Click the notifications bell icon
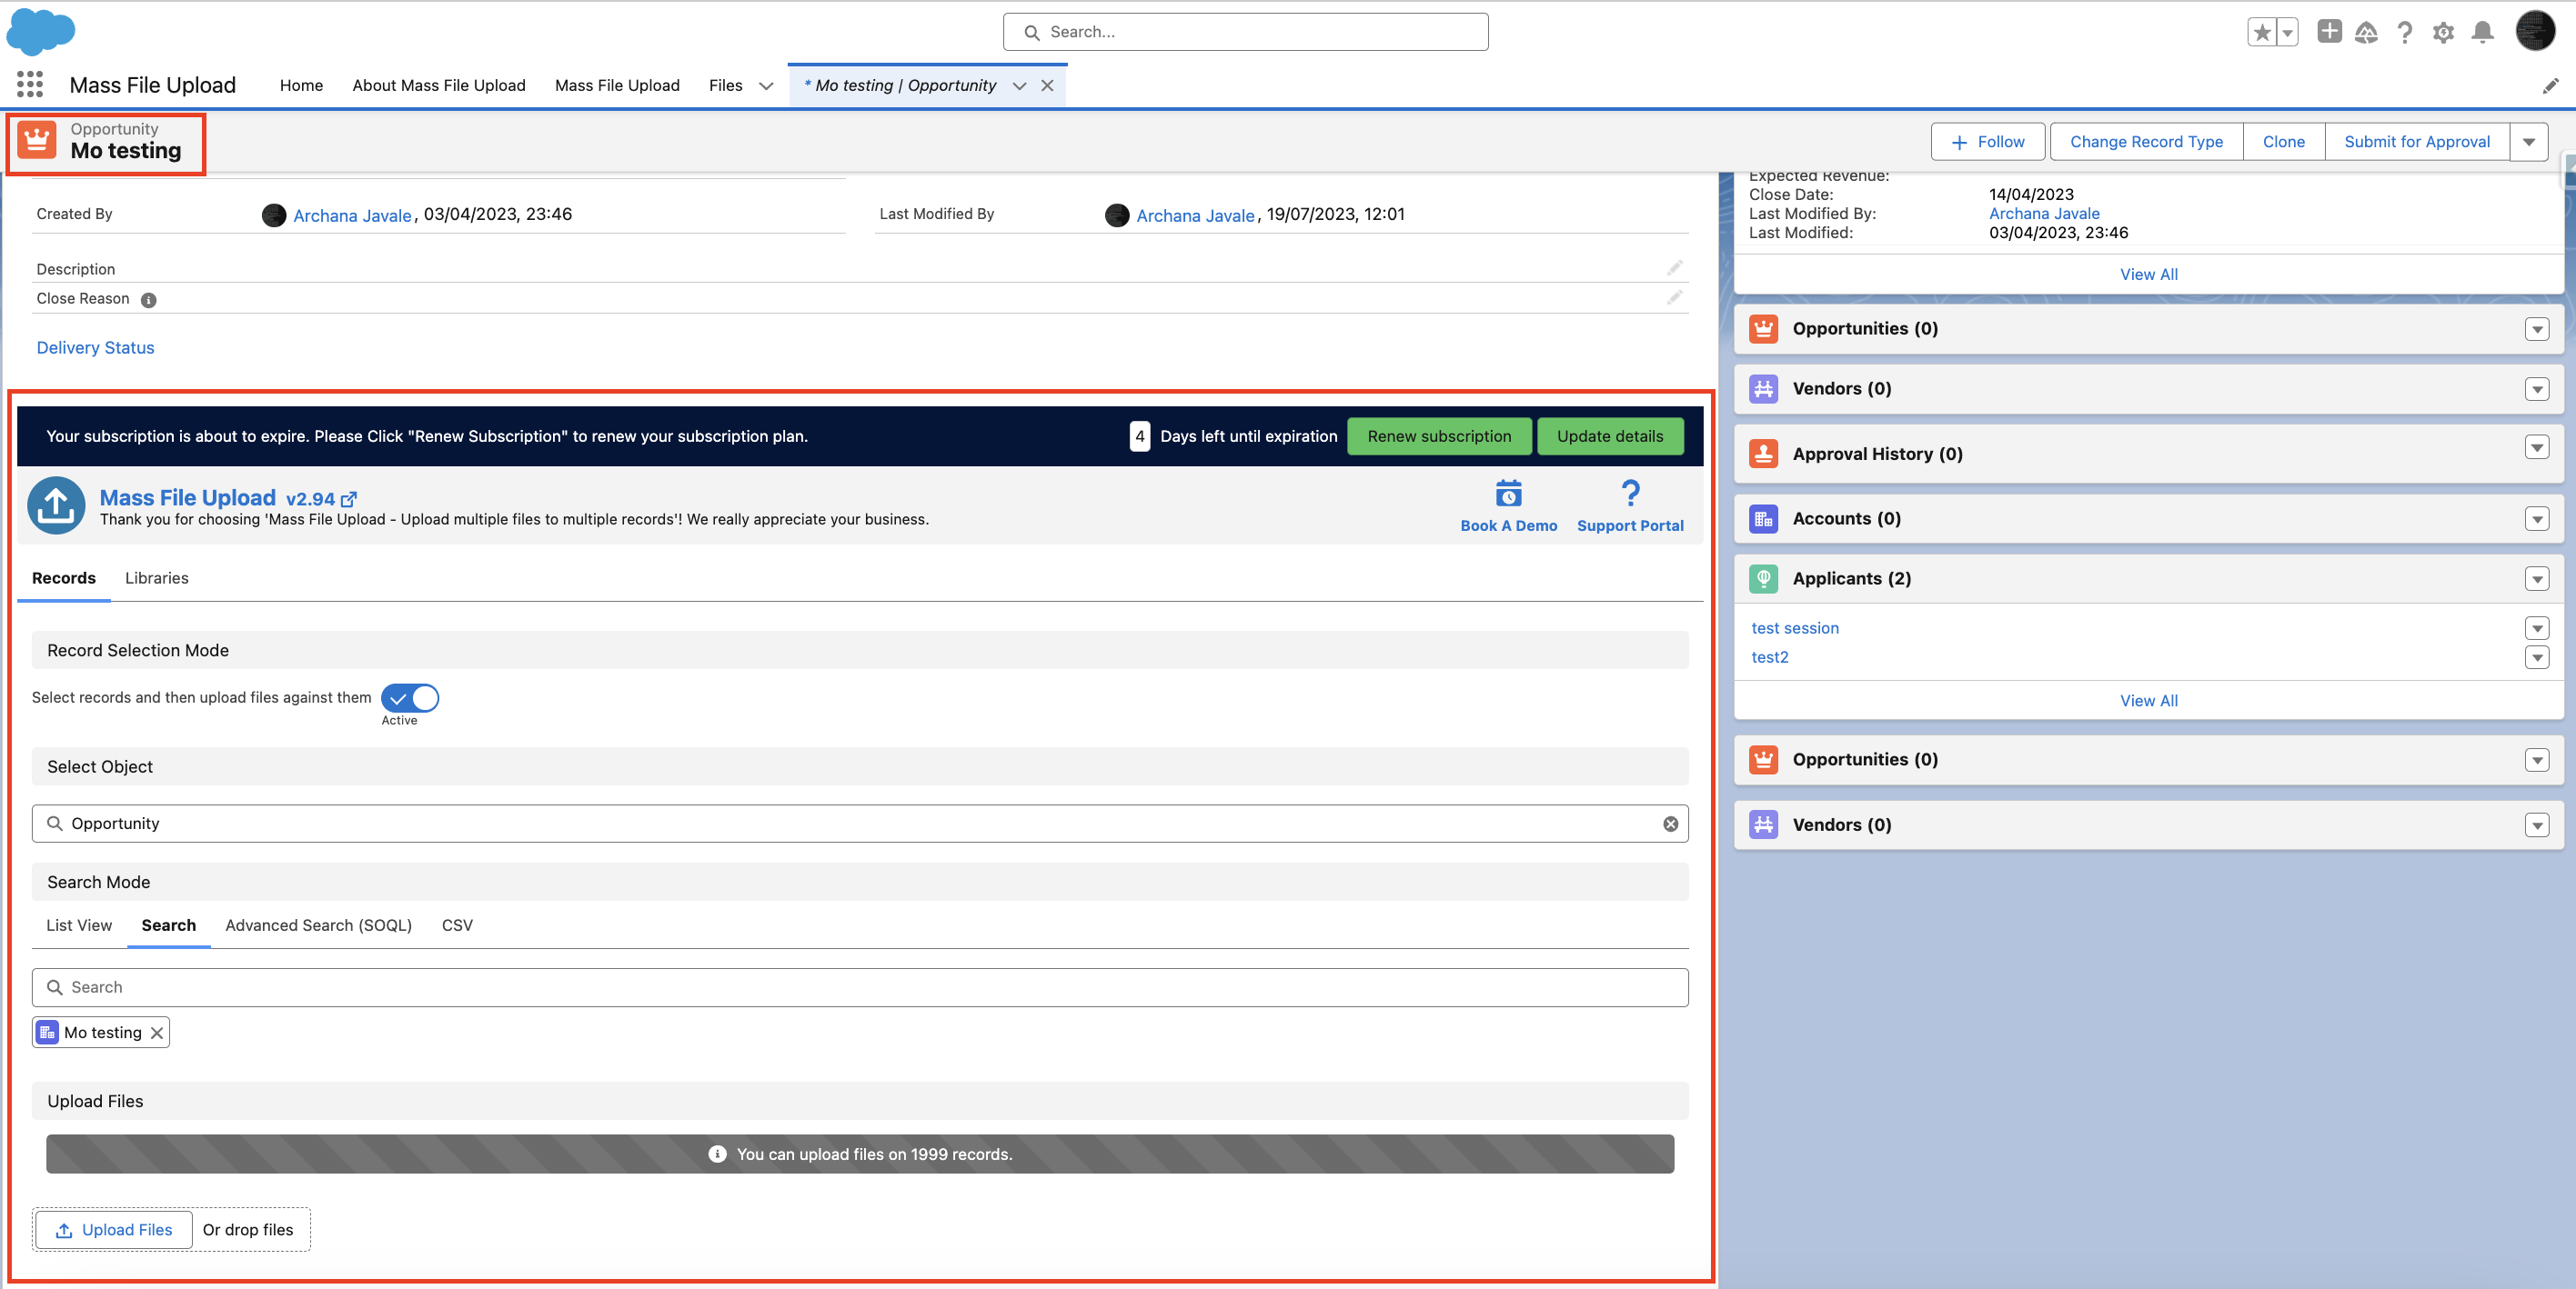The image size is (2576, 1289). point(2482,33)
